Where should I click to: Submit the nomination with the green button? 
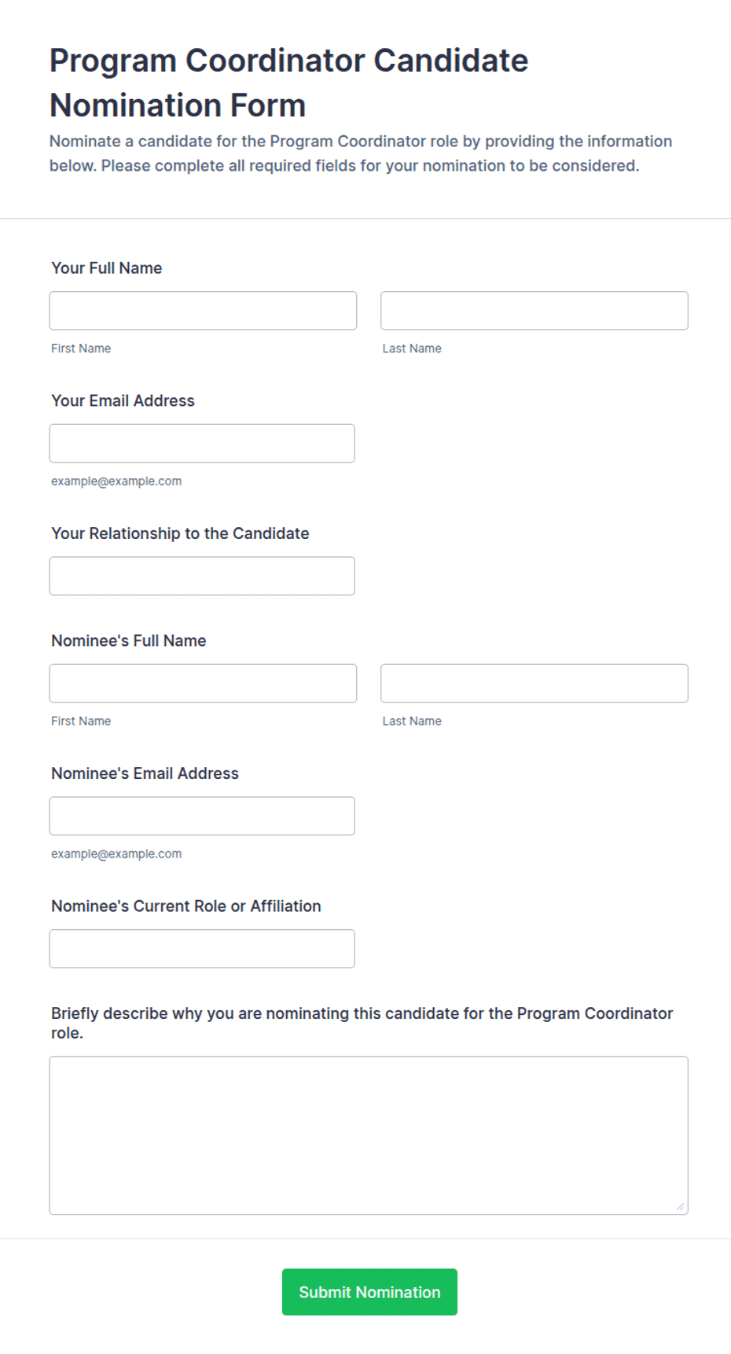point(369,1292)
